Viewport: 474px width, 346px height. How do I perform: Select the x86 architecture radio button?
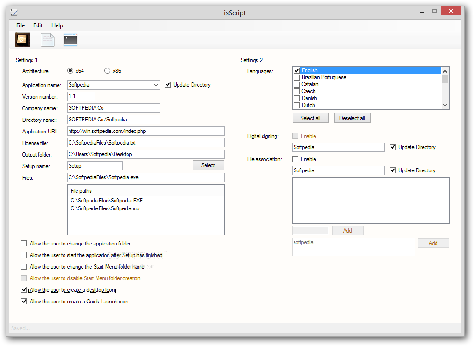point(107,71)
